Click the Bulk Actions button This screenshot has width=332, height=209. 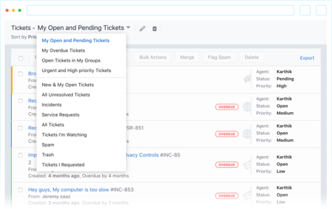click(x=153, y=57)
